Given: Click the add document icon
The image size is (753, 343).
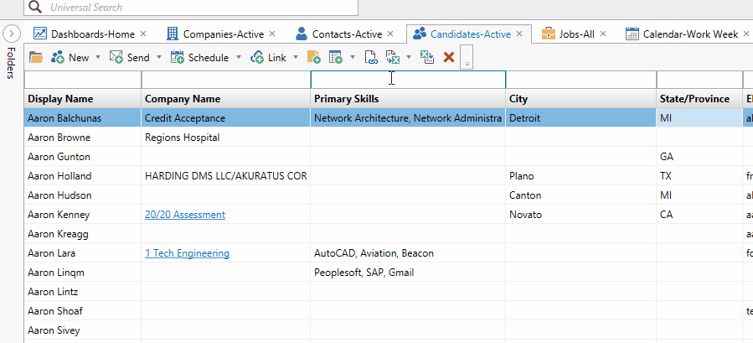Looking at the screenshot, I should click(x=313, y=58).
